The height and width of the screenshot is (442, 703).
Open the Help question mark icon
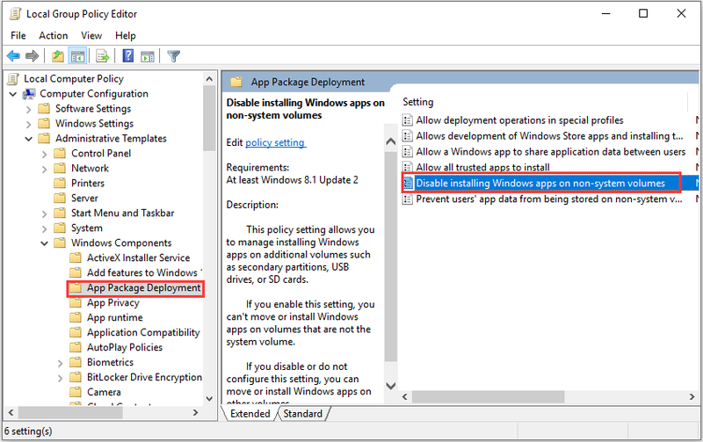pos(128,56)
